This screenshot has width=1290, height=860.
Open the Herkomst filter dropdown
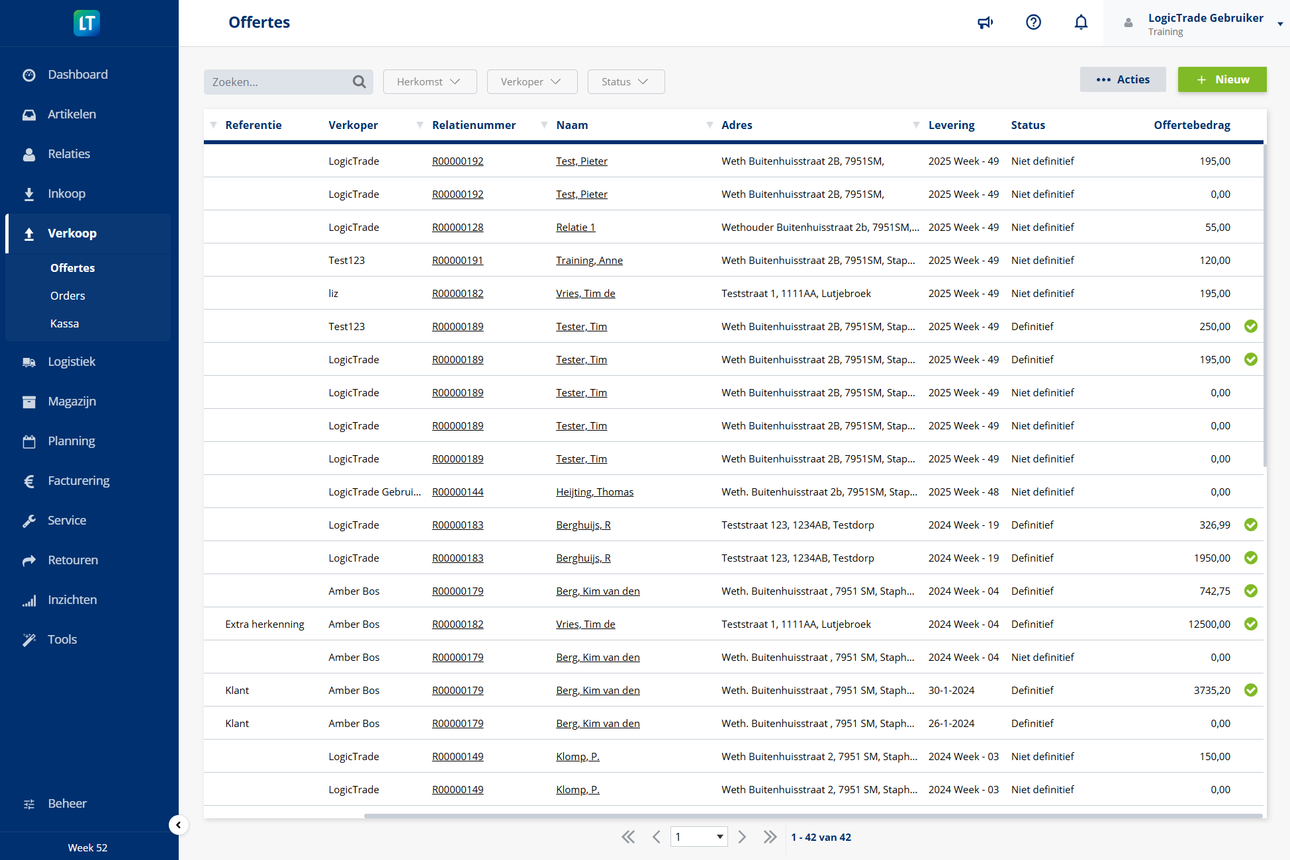pyautogui.click(x=430, y=81)
